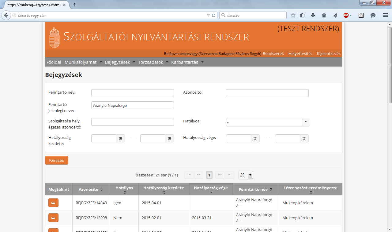Sort by Létrehozást eredményezte column header
This screenshot has width=392, height=232.
click(311, 189)
